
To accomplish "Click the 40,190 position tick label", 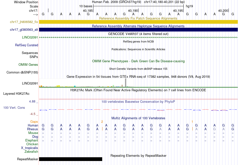I will point(133,10).
